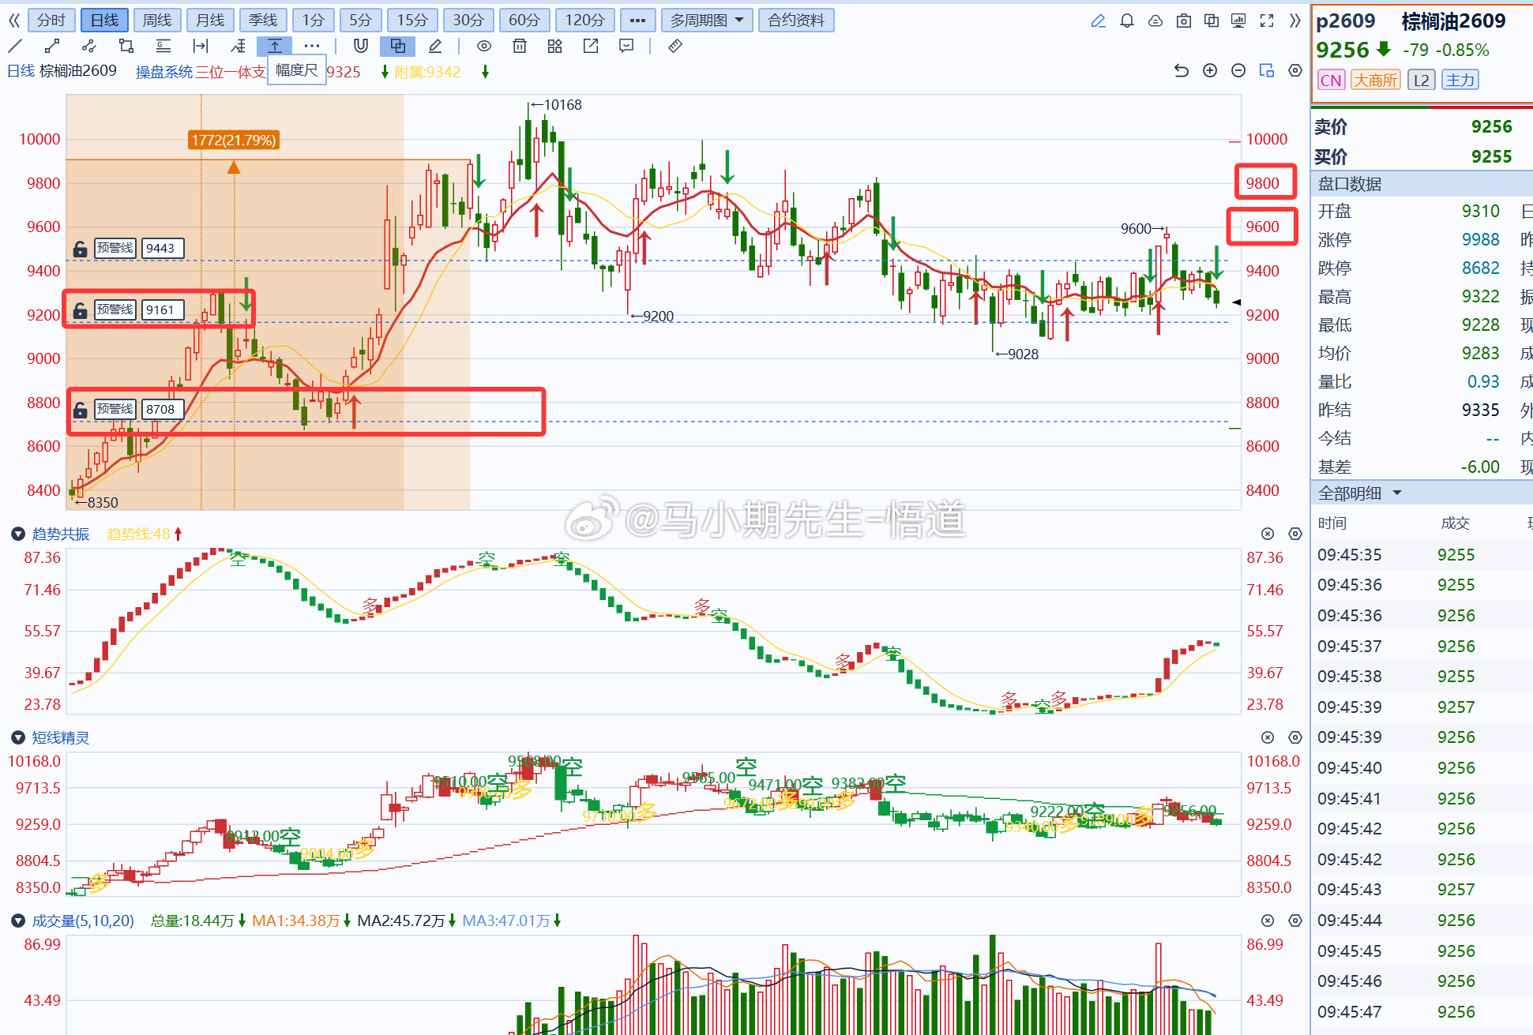Select the rectangle drawing tool

(126, 47)
